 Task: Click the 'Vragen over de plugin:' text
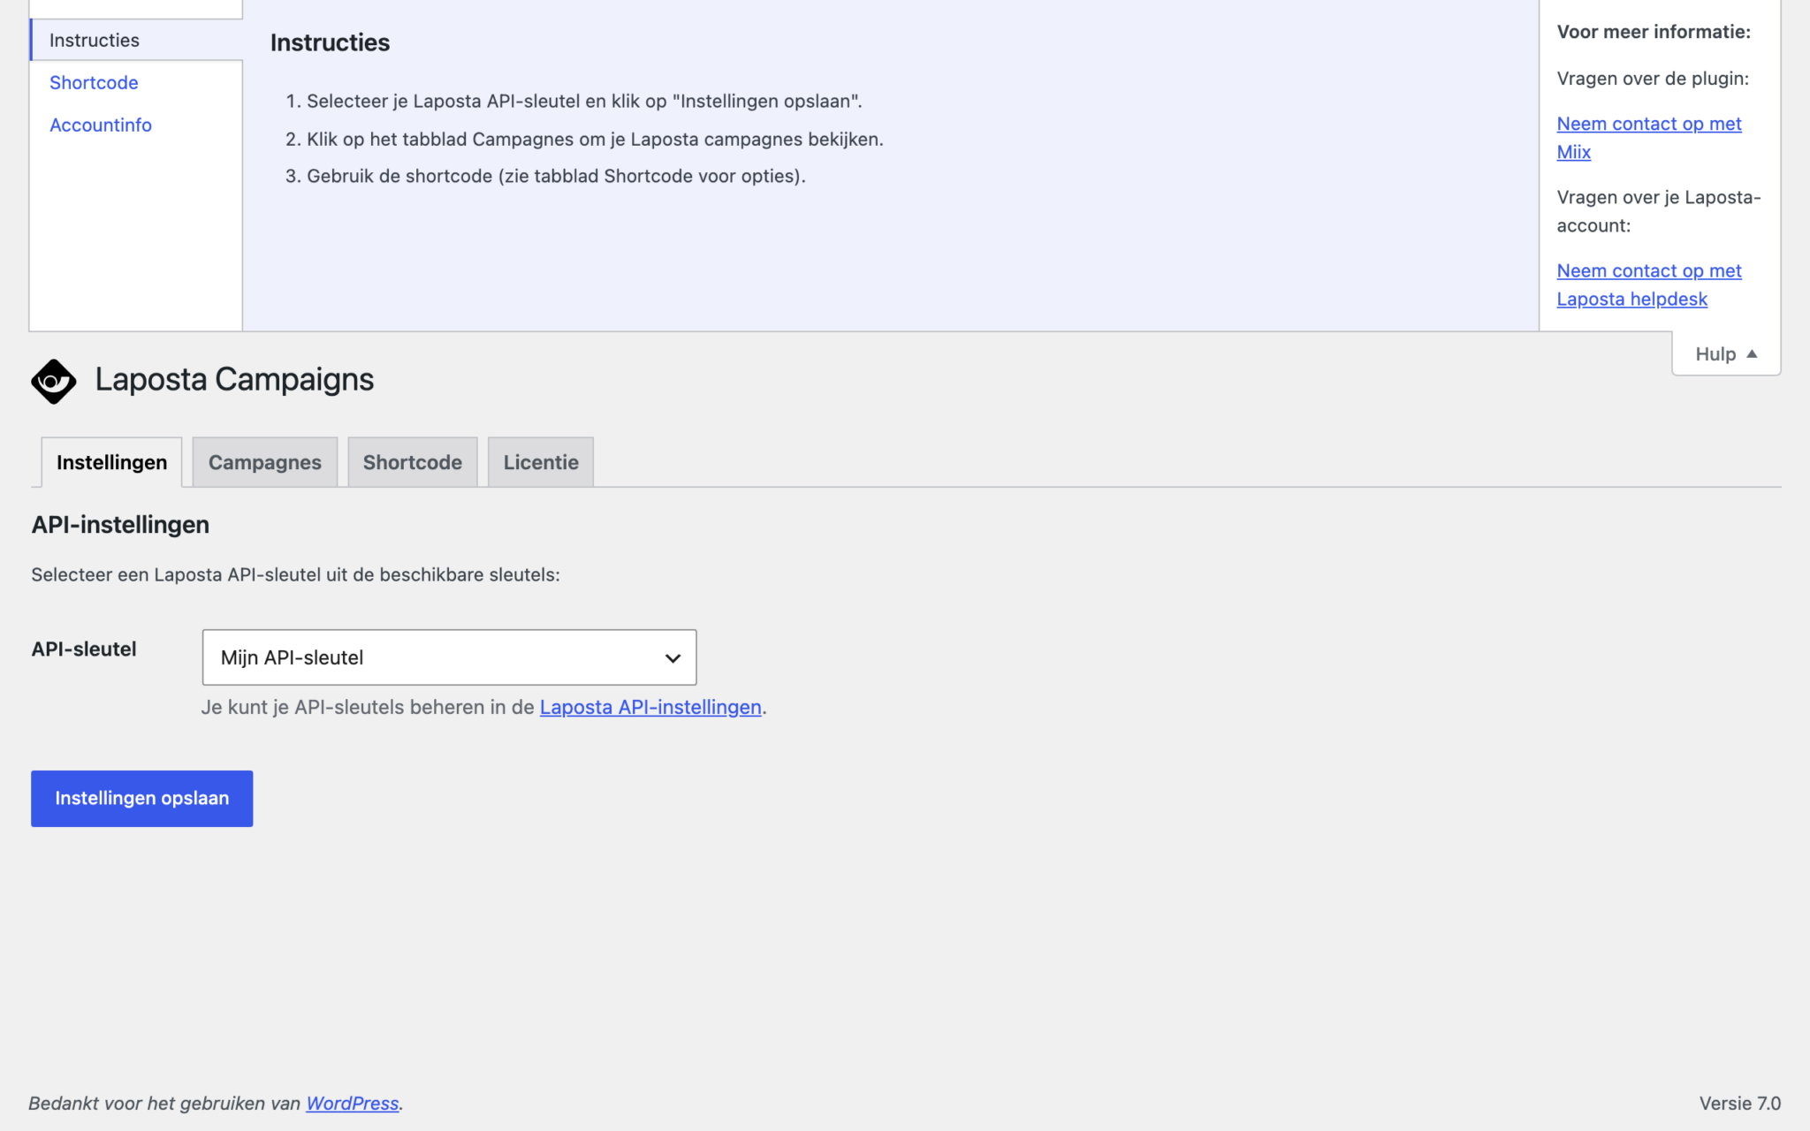(1653, 79)
